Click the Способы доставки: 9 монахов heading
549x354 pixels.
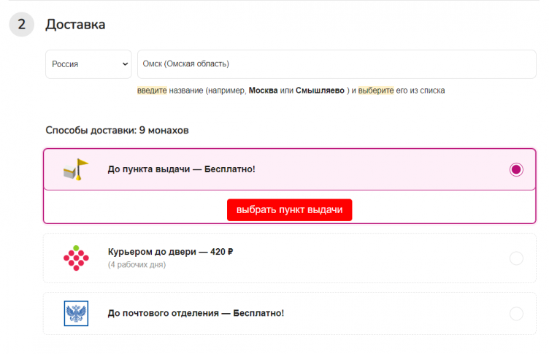[117, 130]
